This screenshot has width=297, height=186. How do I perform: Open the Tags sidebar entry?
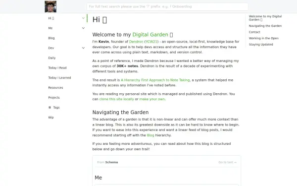tap(56, 108)
